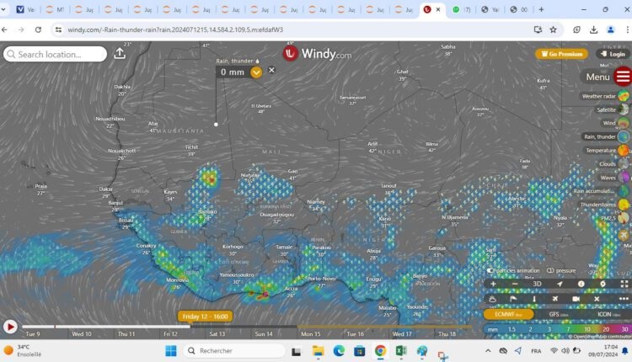This screenshot has width=632, height=362.
Task: Toggle the particles animation switch
Action: [x=490, y=270]
